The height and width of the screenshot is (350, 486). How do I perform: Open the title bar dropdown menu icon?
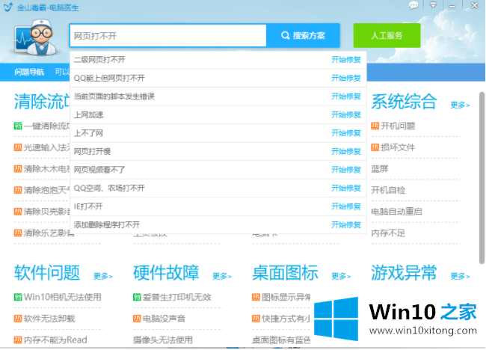pyautogui.click(x=433, y=5)
